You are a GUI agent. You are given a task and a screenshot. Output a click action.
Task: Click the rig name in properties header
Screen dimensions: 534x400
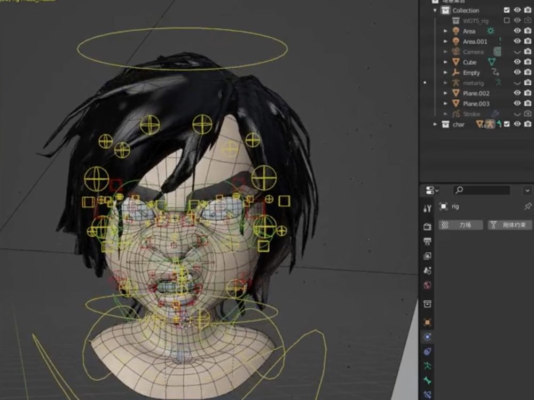[x=456, y=206]
